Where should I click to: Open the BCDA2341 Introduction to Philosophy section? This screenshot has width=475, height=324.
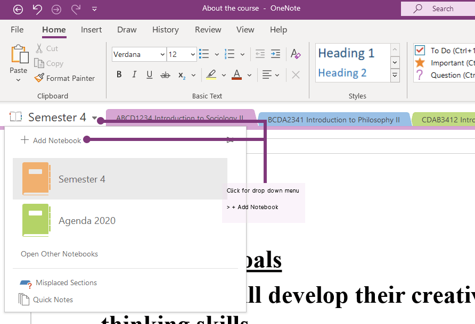pyautogui.click(x=334, y=119)
